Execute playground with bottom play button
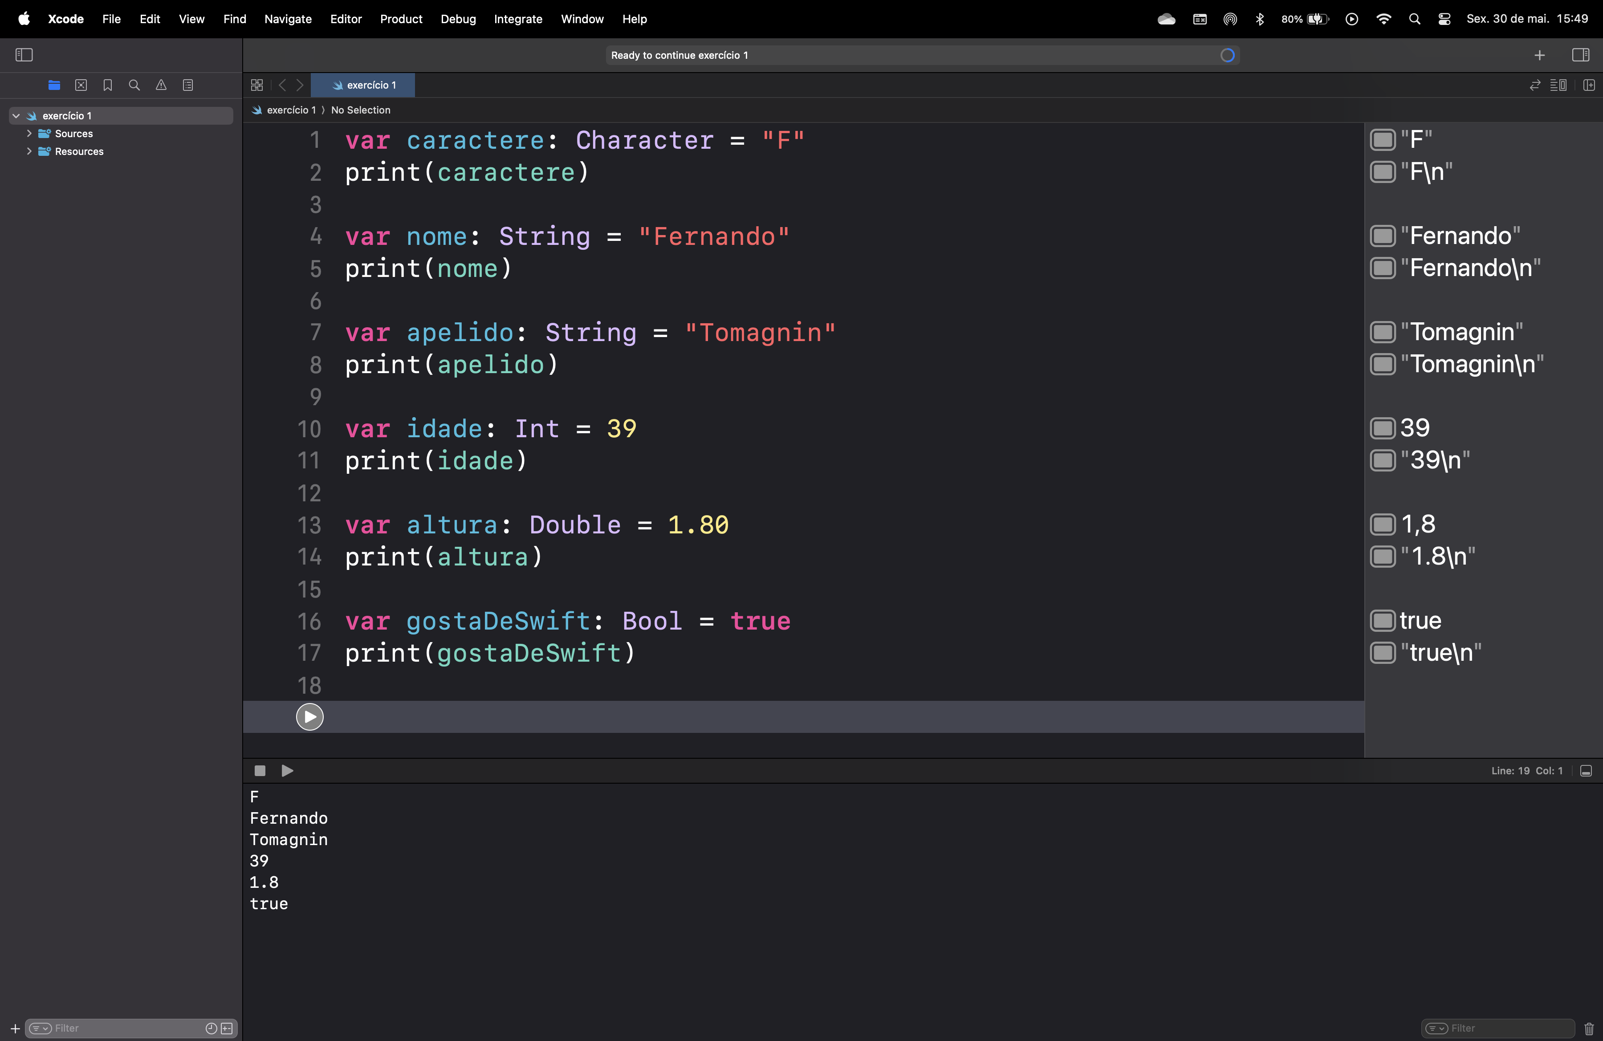Image resolution: width=1603 pixels, height=1041 pixels. click(288, 771)
